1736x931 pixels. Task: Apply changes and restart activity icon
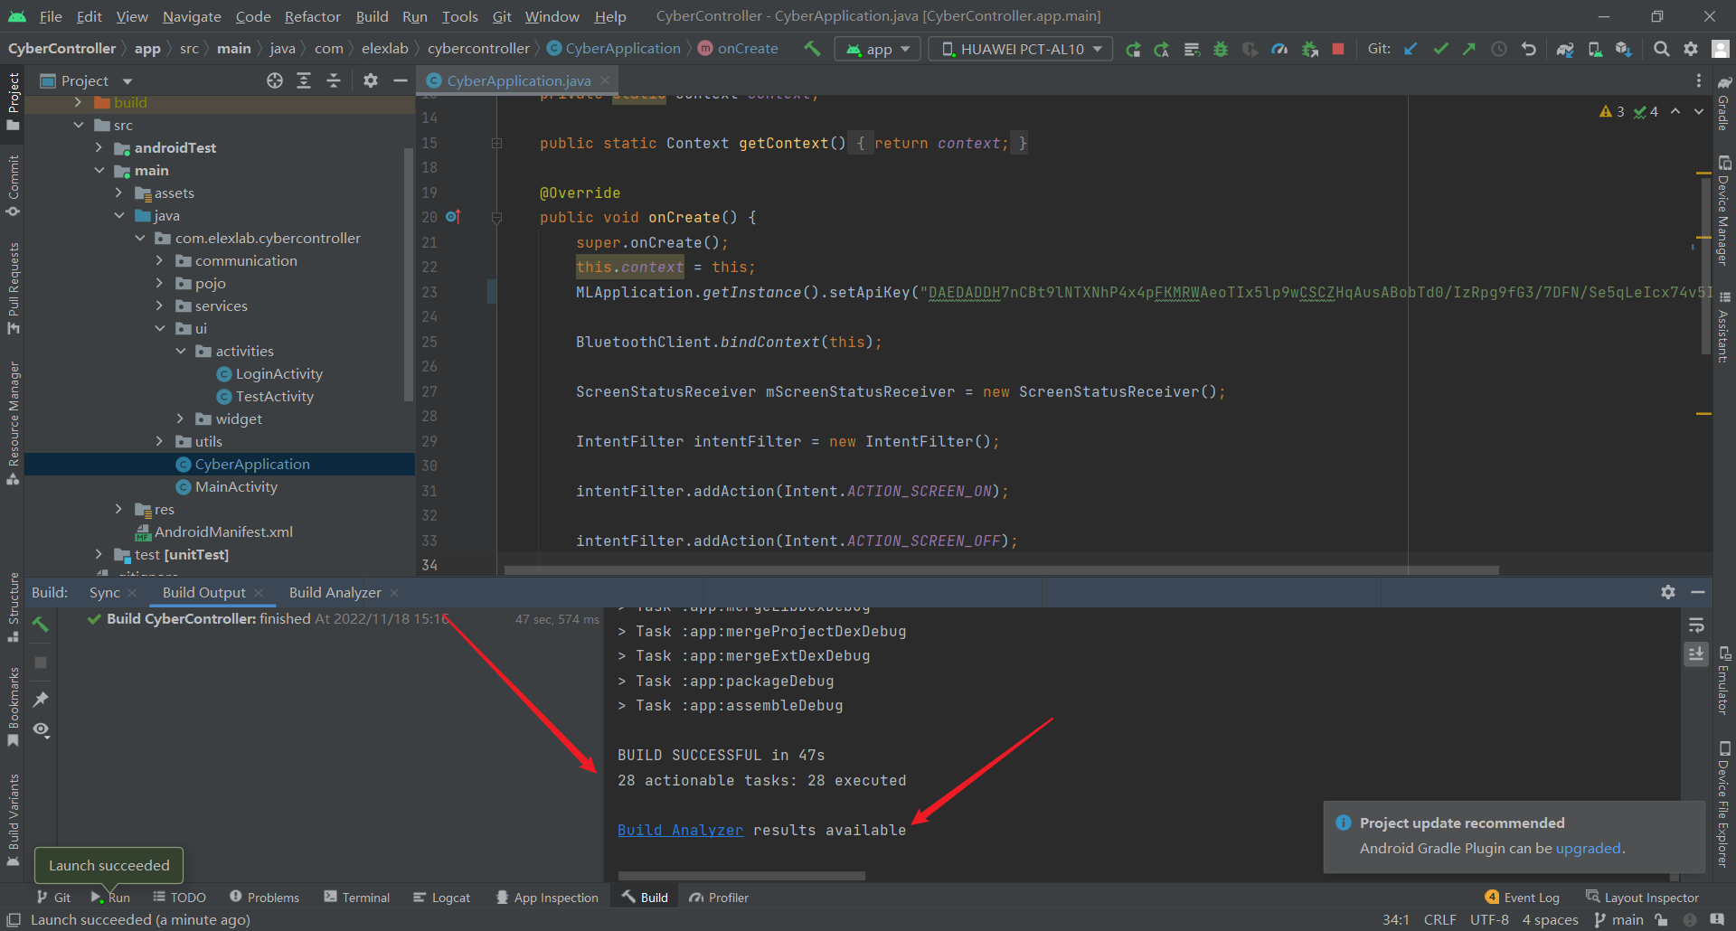click(x=1161, y=49)
